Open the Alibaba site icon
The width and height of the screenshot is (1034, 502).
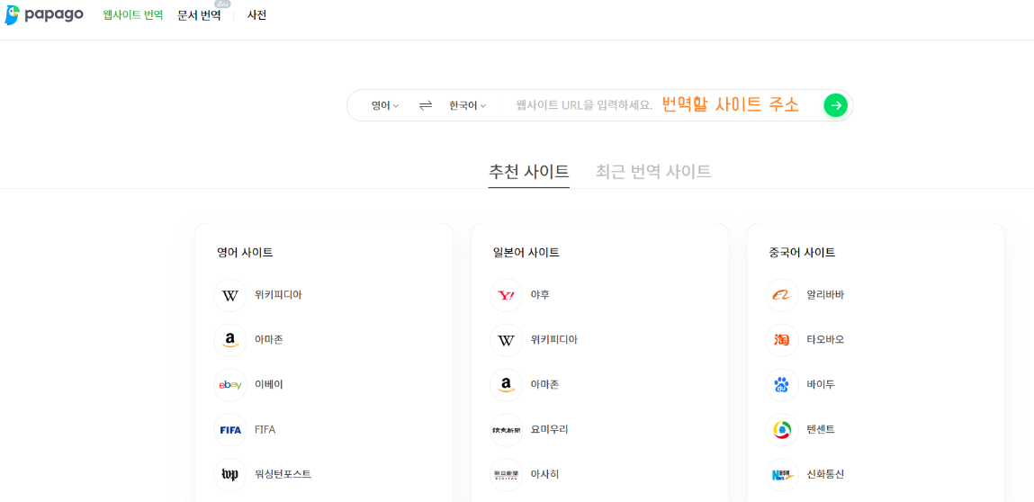pyautogui.click(x=782, y=295)
